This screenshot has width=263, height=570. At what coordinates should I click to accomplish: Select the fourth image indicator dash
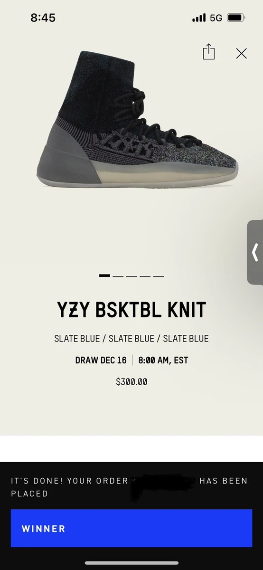145,276
